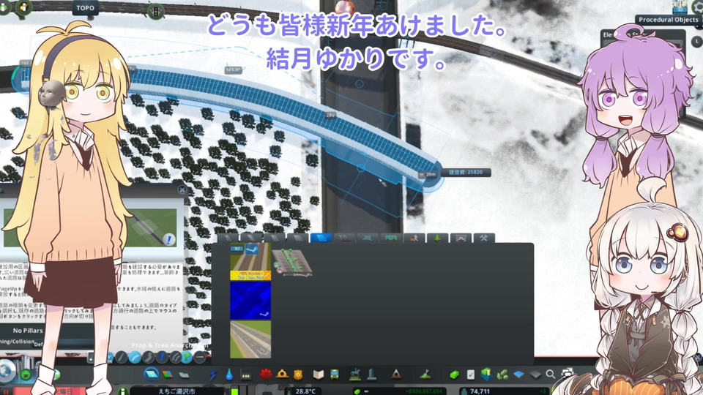This screenshot has height=395, width=703.
Task: Select the highlighted blue road category tab
Action: [321, 238]
